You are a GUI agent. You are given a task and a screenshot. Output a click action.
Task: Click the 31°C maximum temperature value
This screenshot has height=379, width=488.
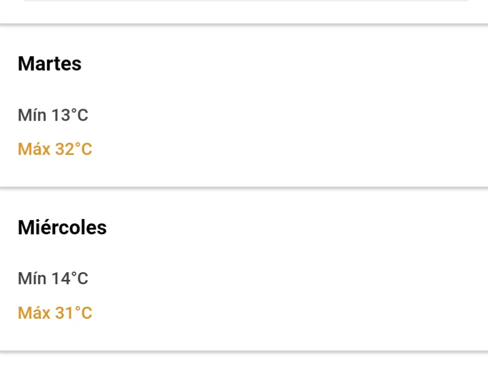point(74,313)
